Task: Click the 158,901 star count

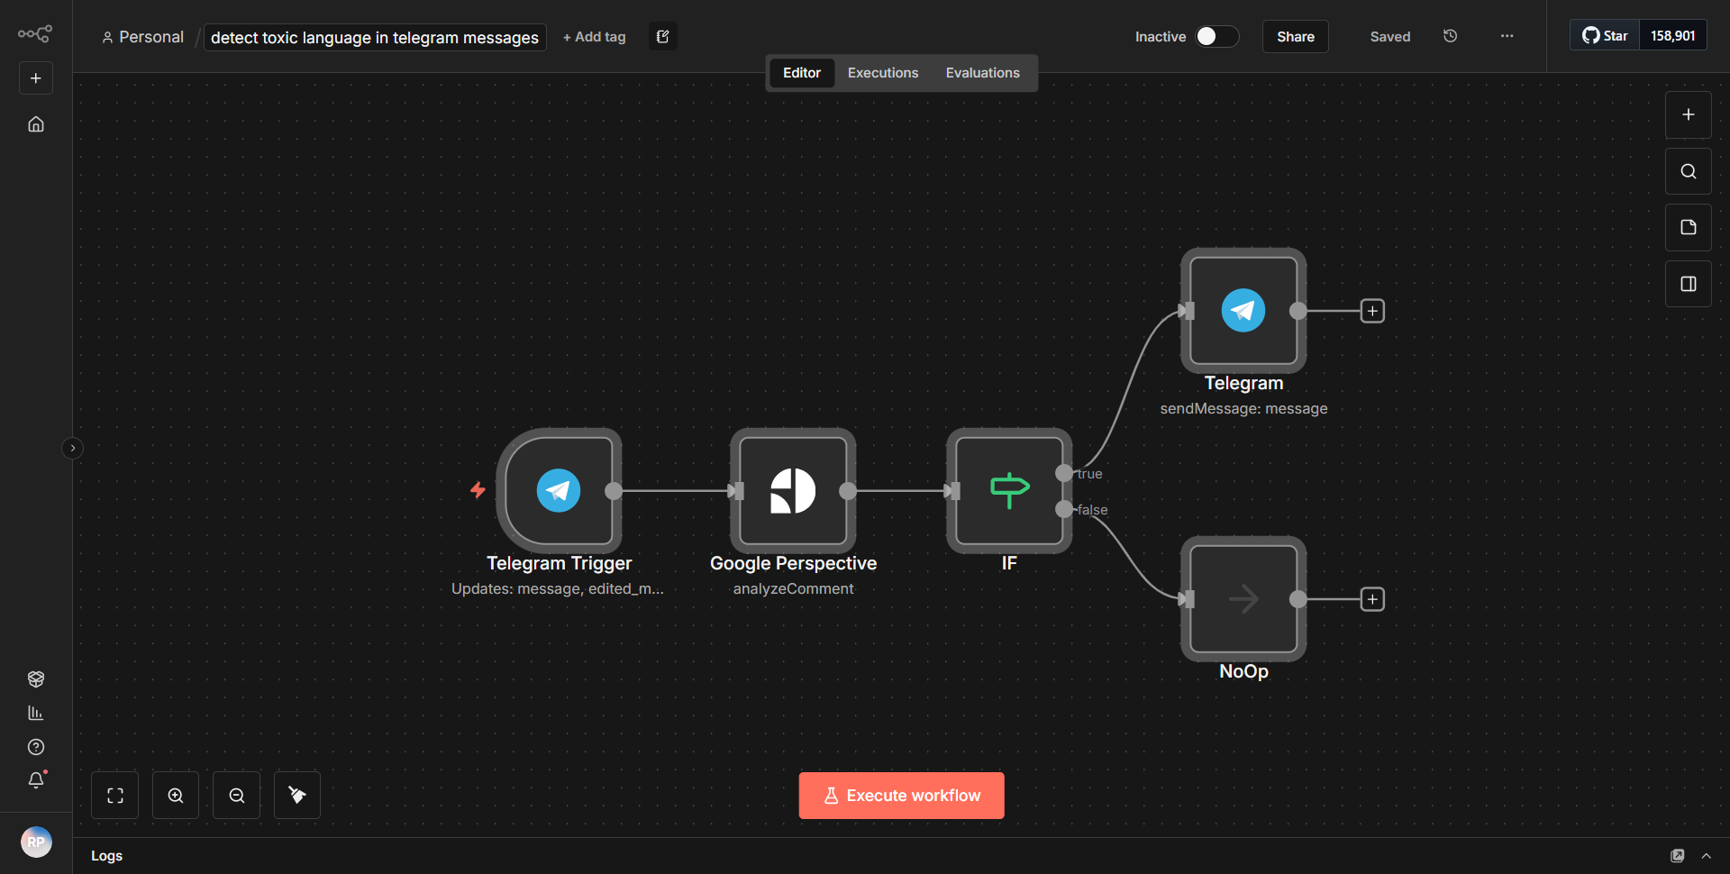Action: point(1672,36)
